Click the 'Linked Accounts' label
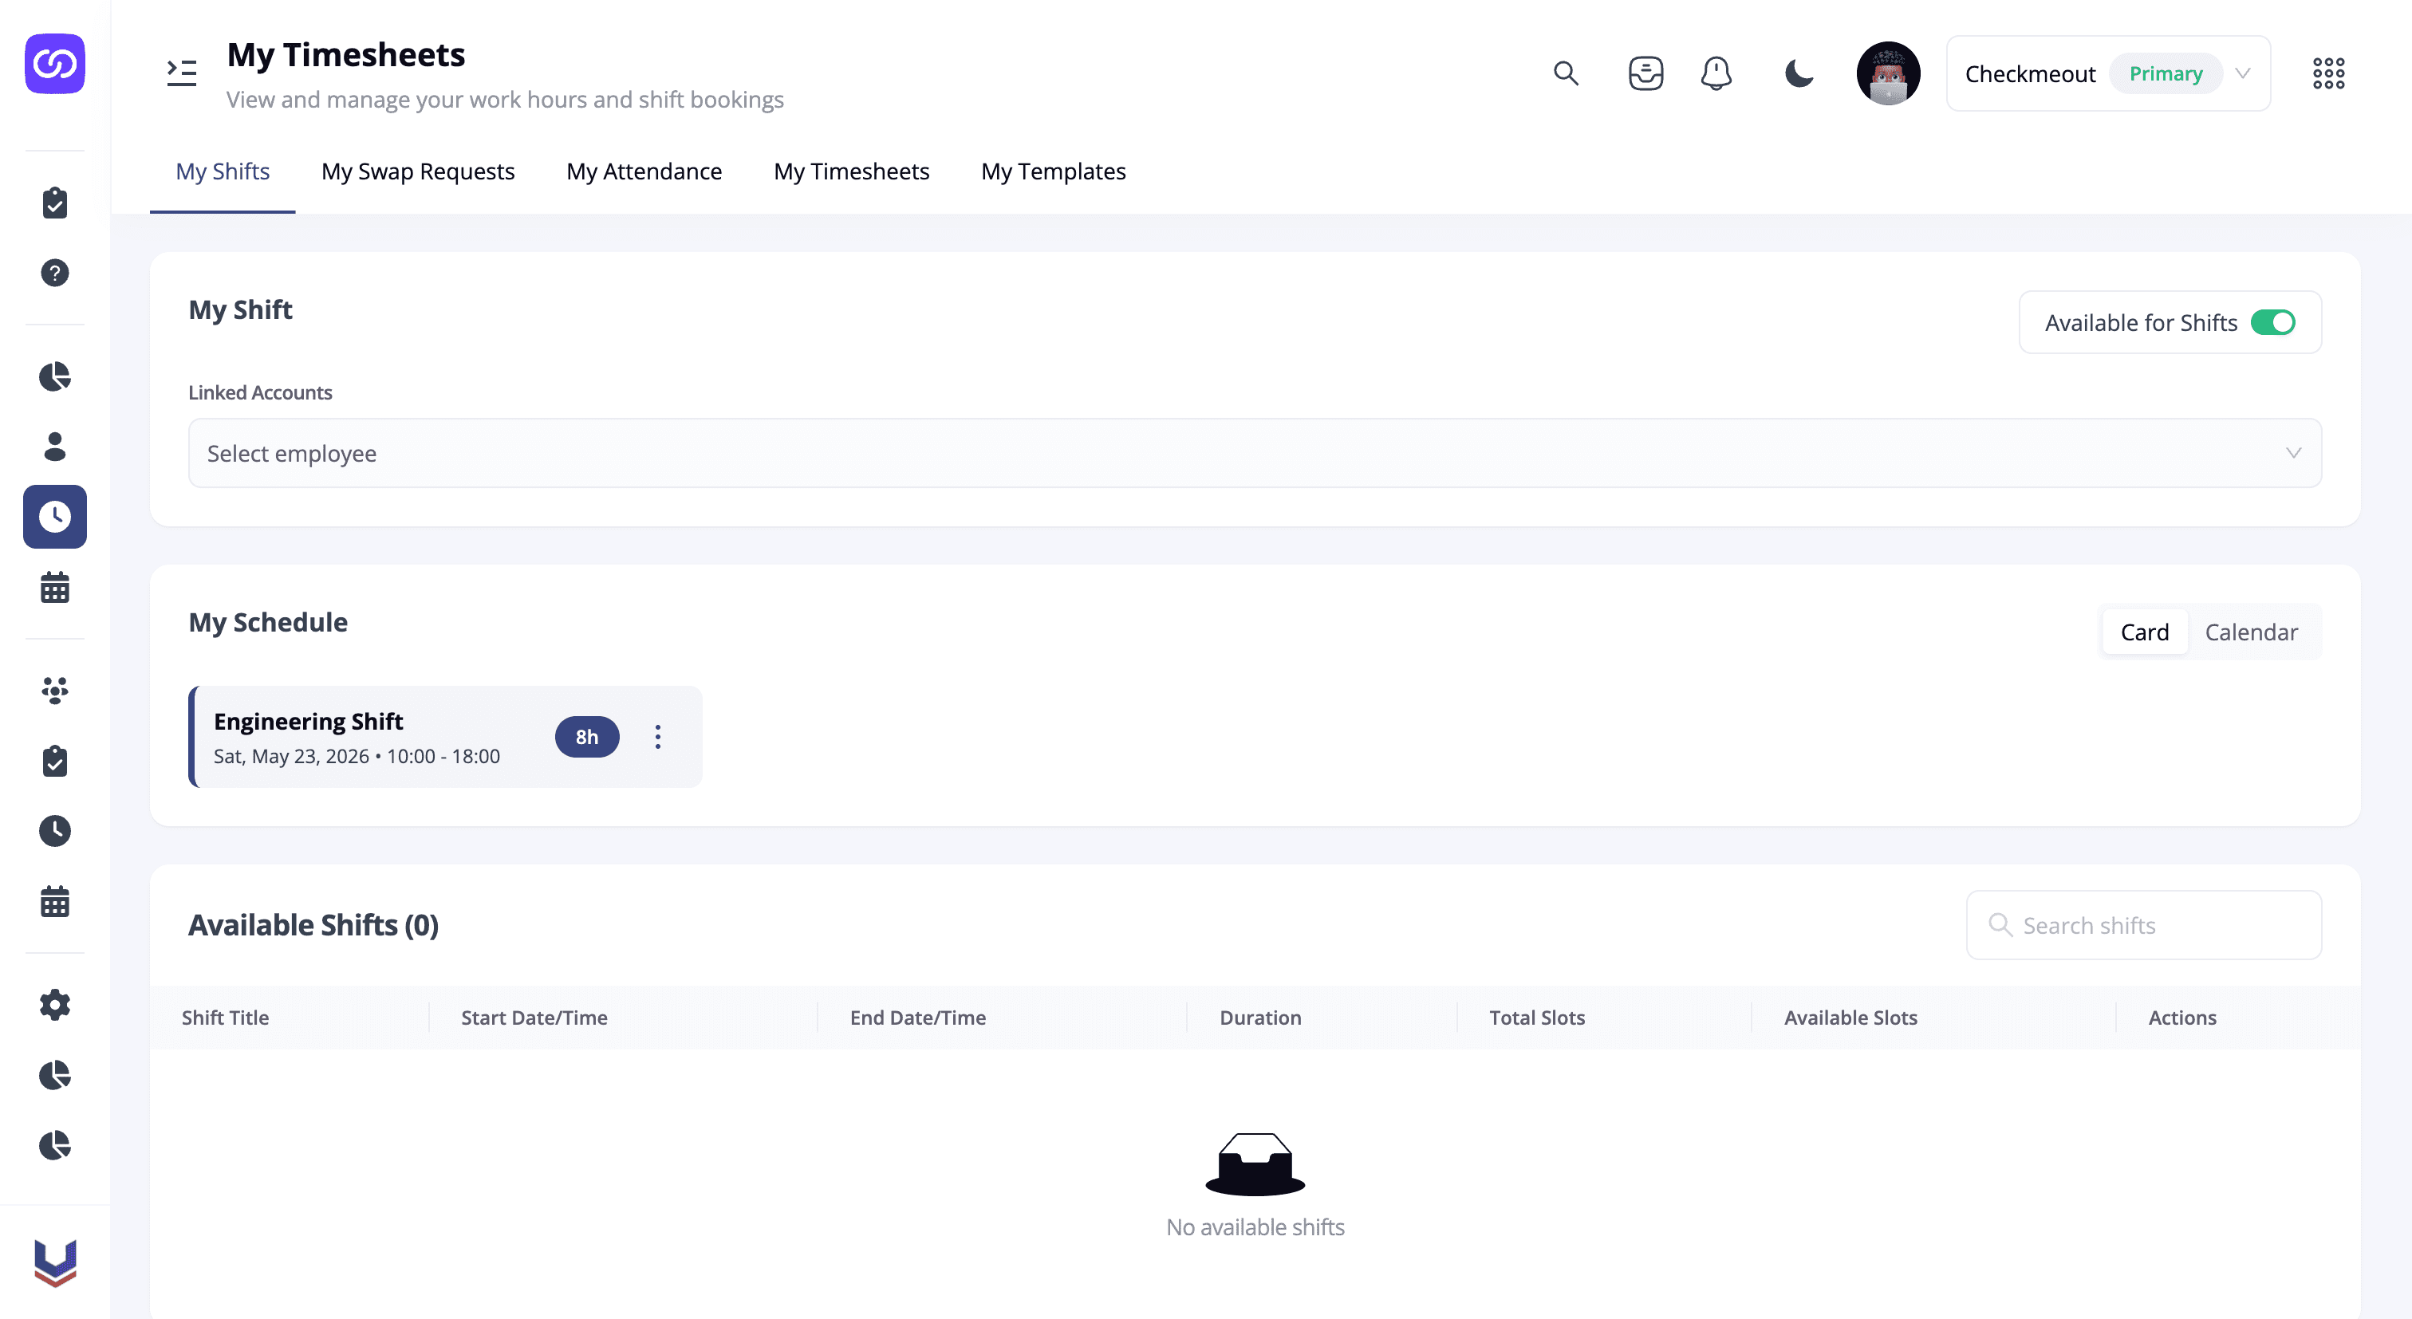 (x=260, y=392)
